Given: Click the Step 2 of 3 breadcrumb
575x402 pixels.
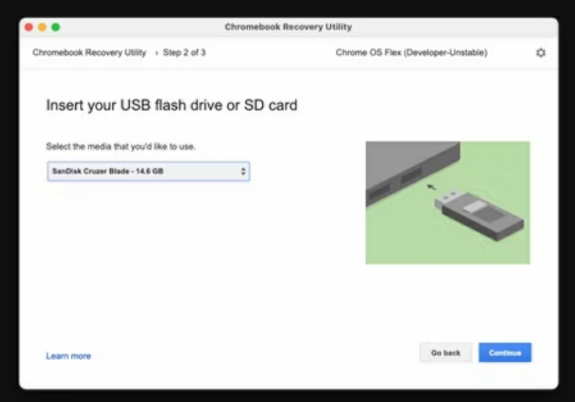Looking at the screenshot, I should click(184, 53).
